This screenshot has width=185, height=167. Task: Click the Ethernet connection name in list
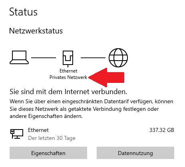[38, 130]
